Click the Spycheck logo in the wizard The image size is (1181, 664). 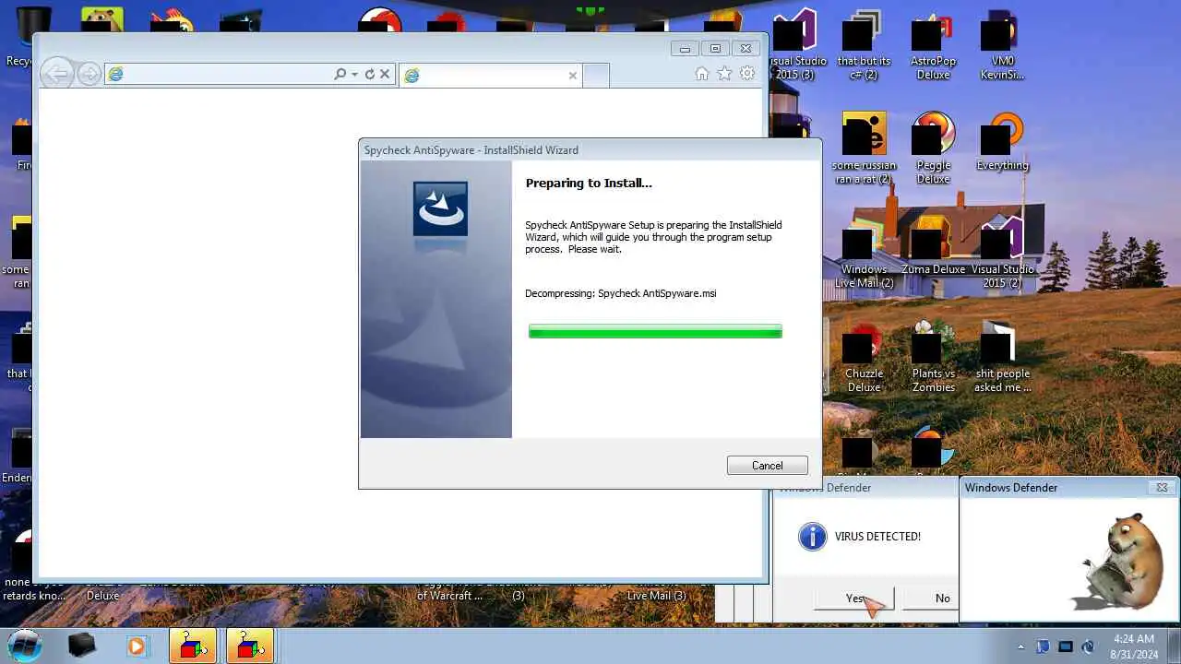coord(440,208)
